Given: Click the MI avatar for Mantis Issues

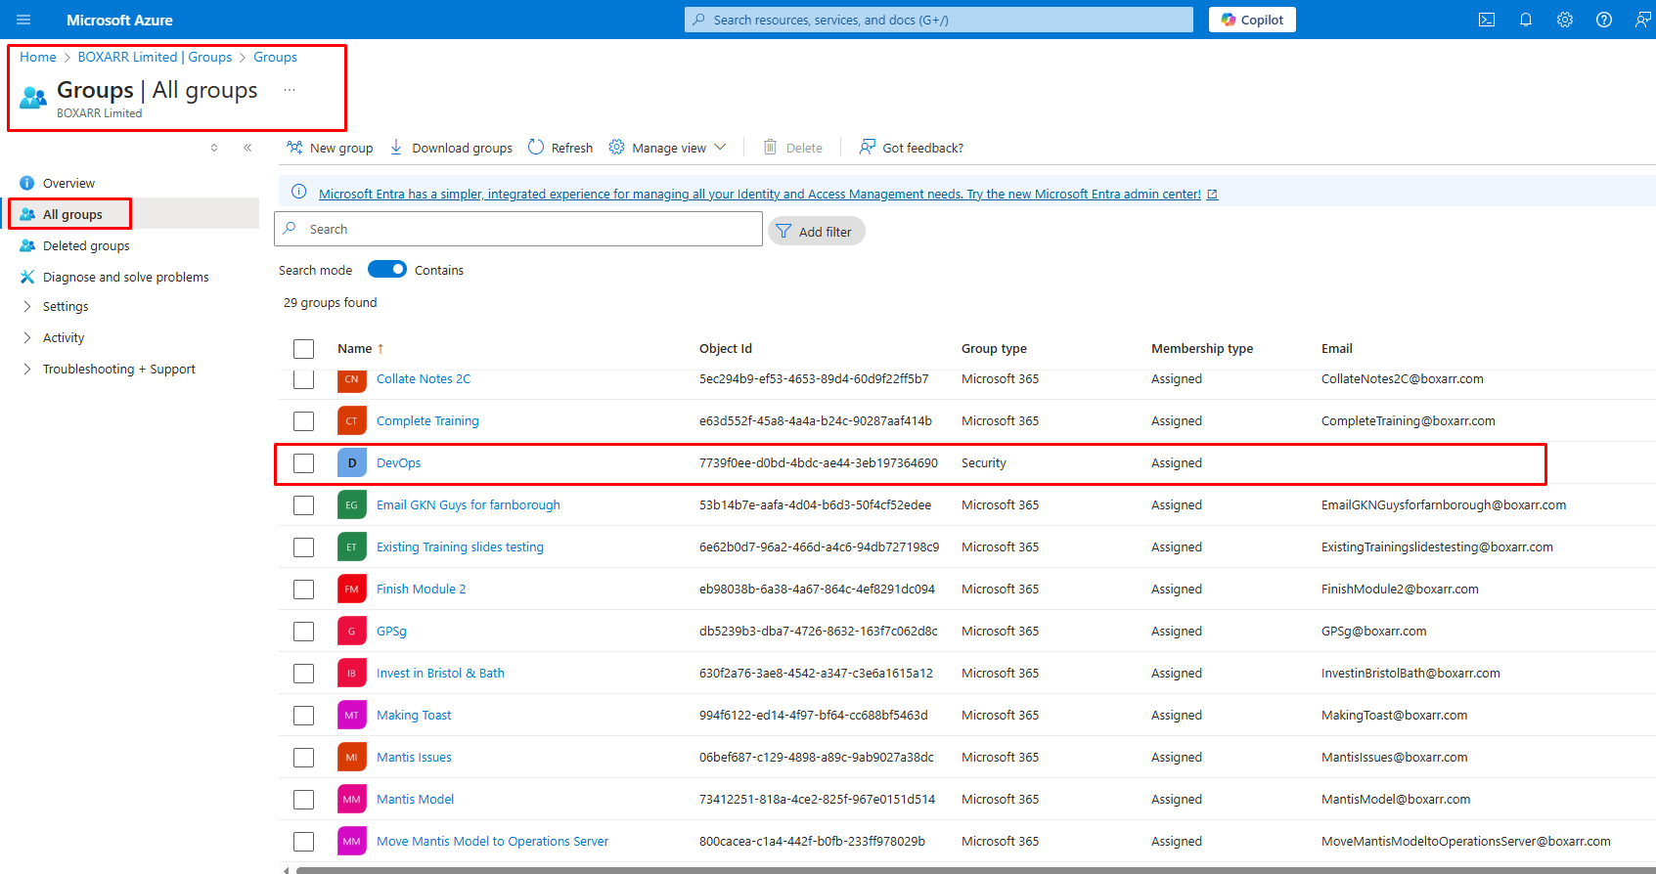Looking at the screenshot, I should click(352, 758).
